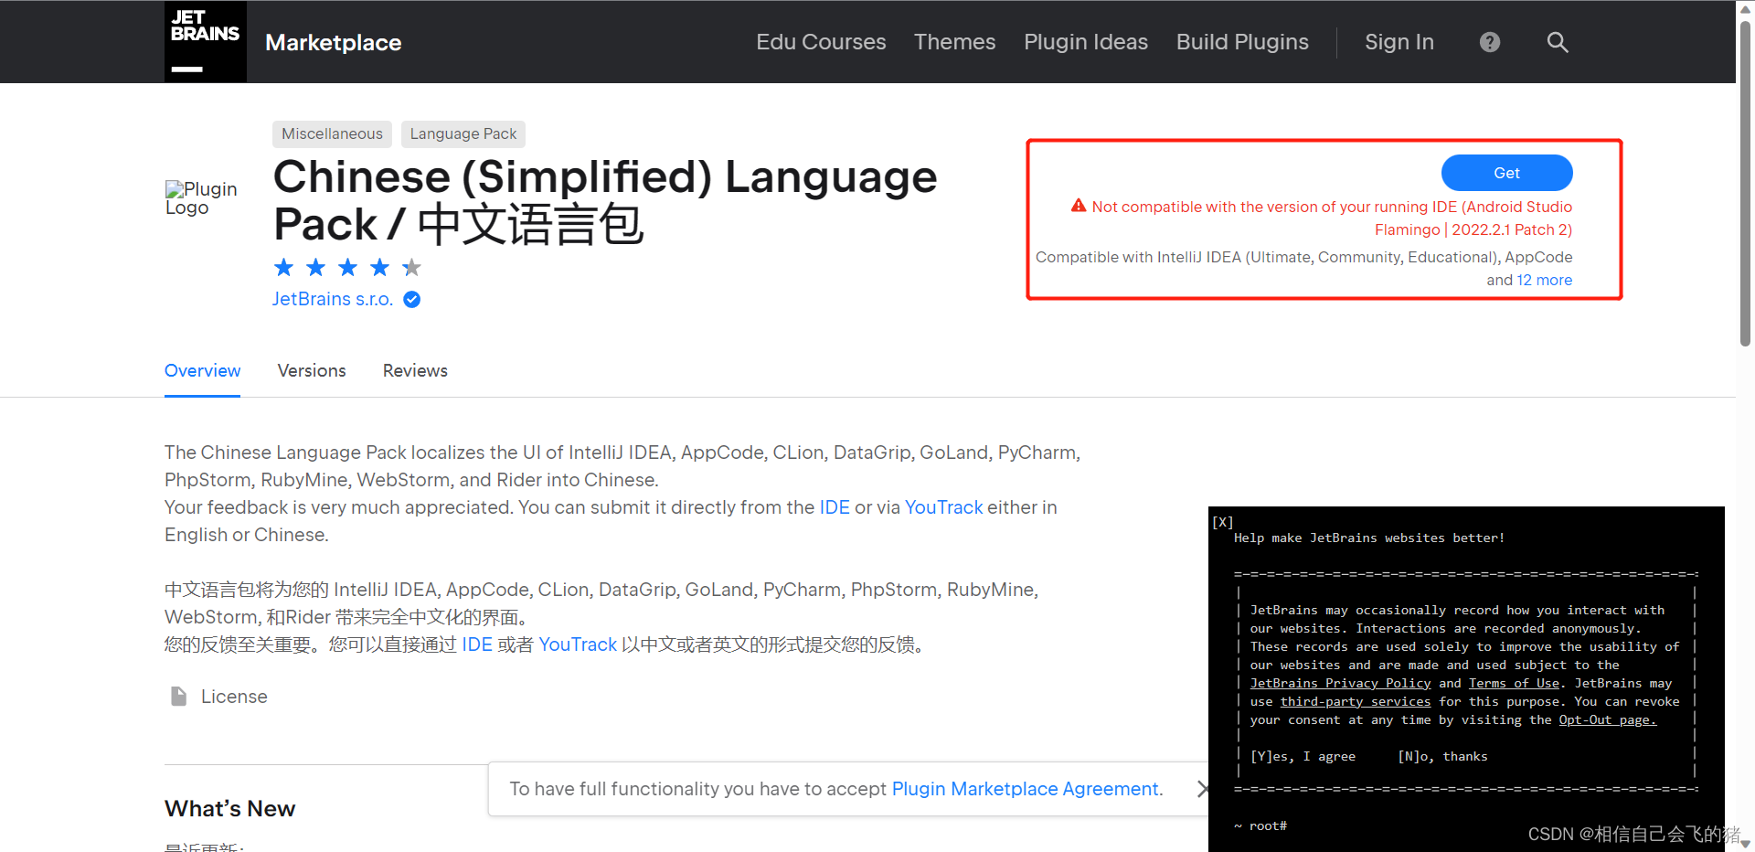Open Plugin Marketplace Agreement link
The height and width of the screenshot is (852, 1755).
coord(1027,789)
